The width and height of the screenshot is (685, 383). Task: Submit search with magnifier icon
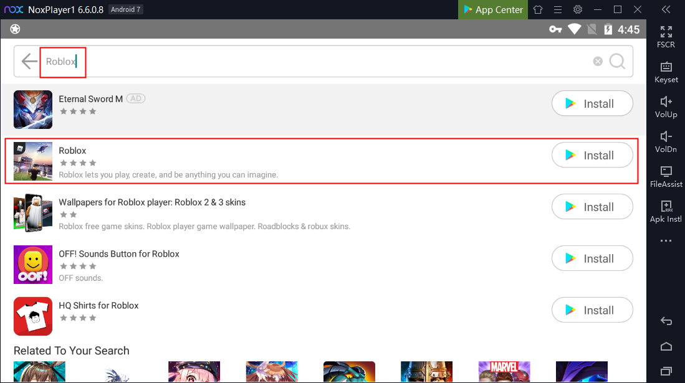pos(617,62)
